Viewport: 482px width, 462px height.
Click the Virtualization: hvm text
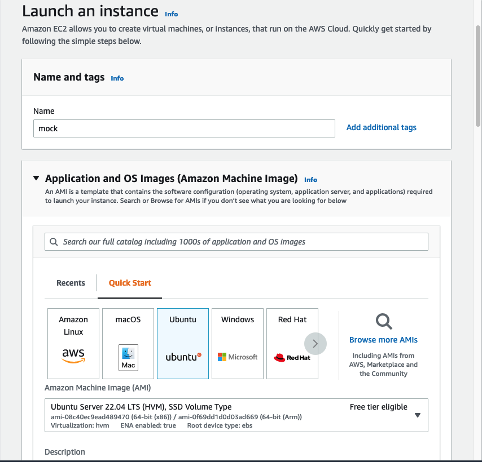[x=80, y=425]
